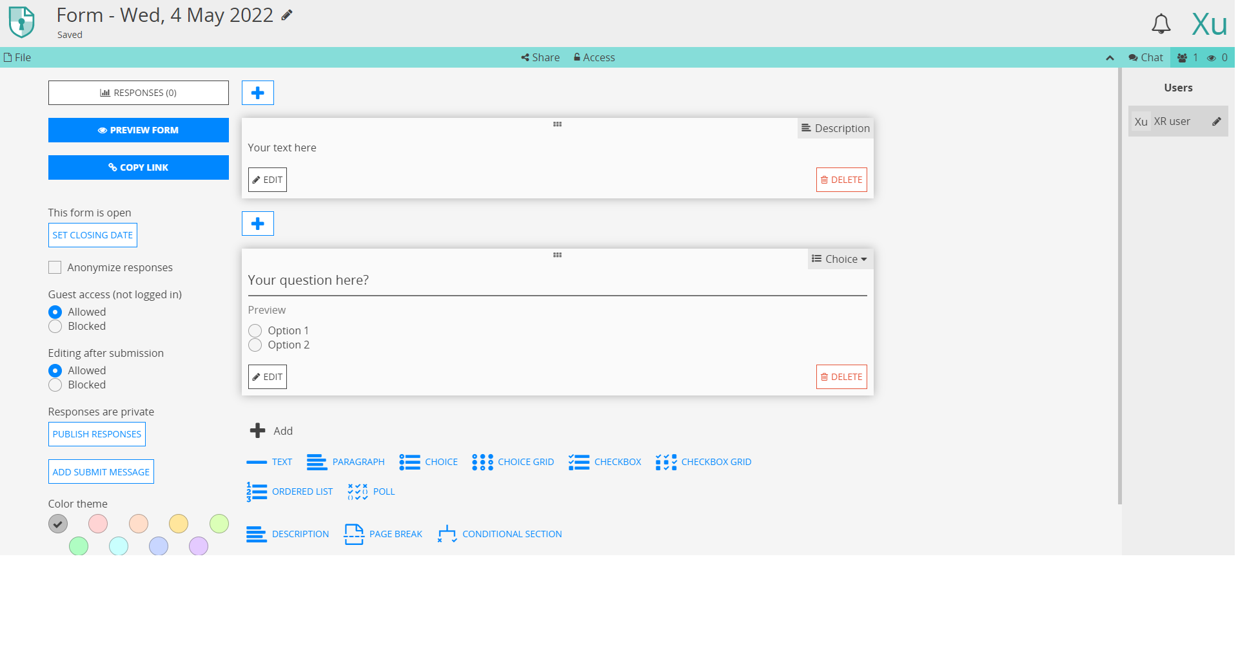The width and height of the screenshot is (1238, 657).
Task: Click Set Closing Date
Action: click(x=93, y=235)
